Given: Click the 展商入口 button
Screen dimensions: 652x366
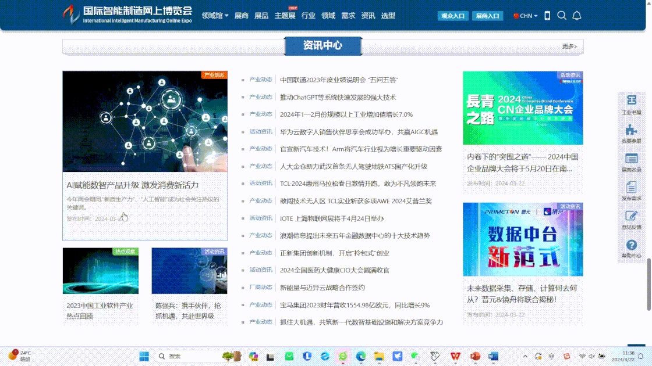Looking at the screenshot, I should (x=487, y=16).
